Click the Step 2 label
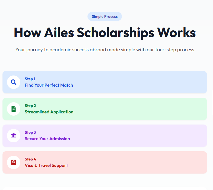The image size is (213, 190). [x=30, y=106]
